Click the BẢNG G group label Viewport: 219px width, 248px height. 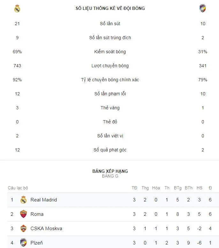pos(110,176)
